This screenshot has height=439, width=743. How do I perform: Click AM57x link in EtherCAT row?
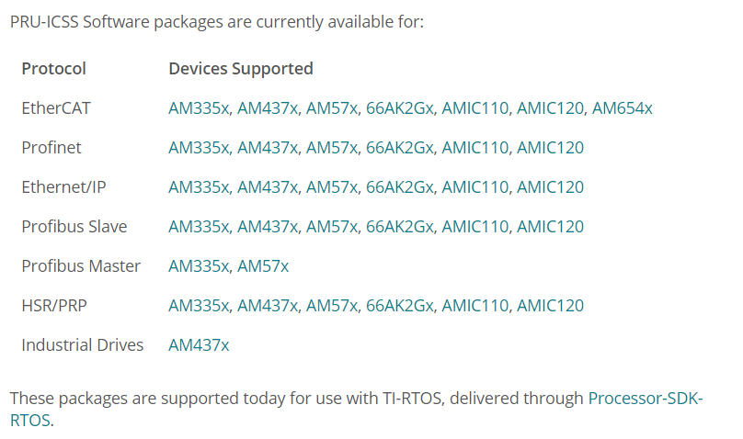click(332, 108)
